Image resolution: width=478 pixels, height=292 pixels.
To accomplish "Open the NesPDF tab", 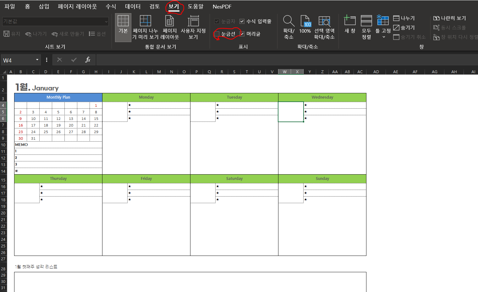I will click(222, 6).
